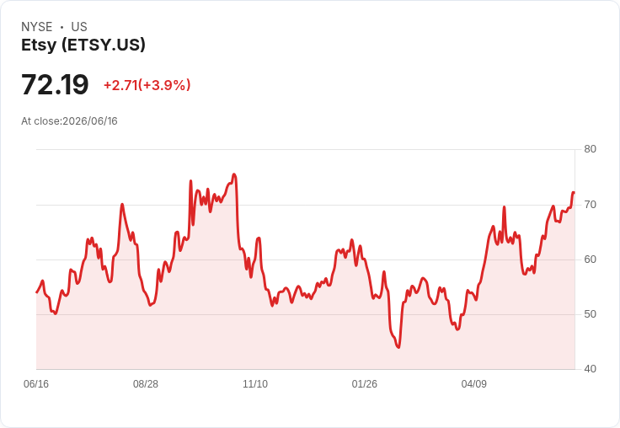Click the latest data point at chart's right end

click(x=574, y=192)
